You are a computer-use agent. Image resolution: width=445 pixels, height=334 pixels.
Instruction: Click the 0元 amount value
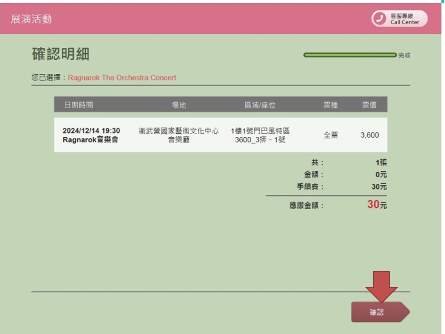pyautogui.click(x=381, y=175)
